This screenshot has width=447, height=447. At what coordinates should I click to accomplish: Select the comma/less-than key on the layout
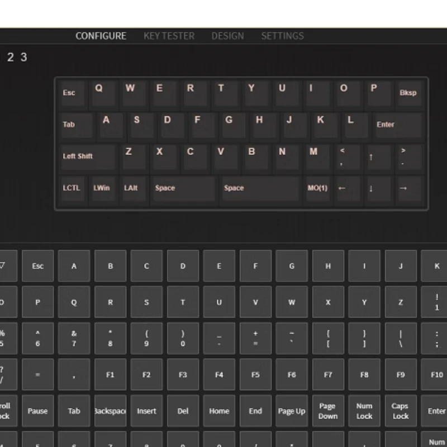pos(348,157)
